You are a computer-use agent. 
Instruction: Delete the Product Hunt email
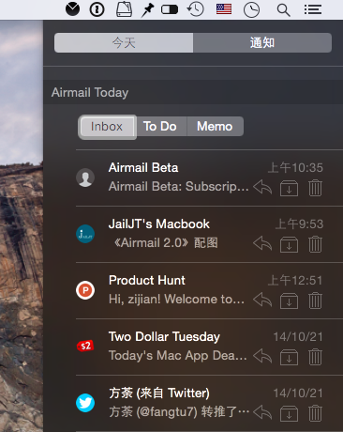click(315, 301)
